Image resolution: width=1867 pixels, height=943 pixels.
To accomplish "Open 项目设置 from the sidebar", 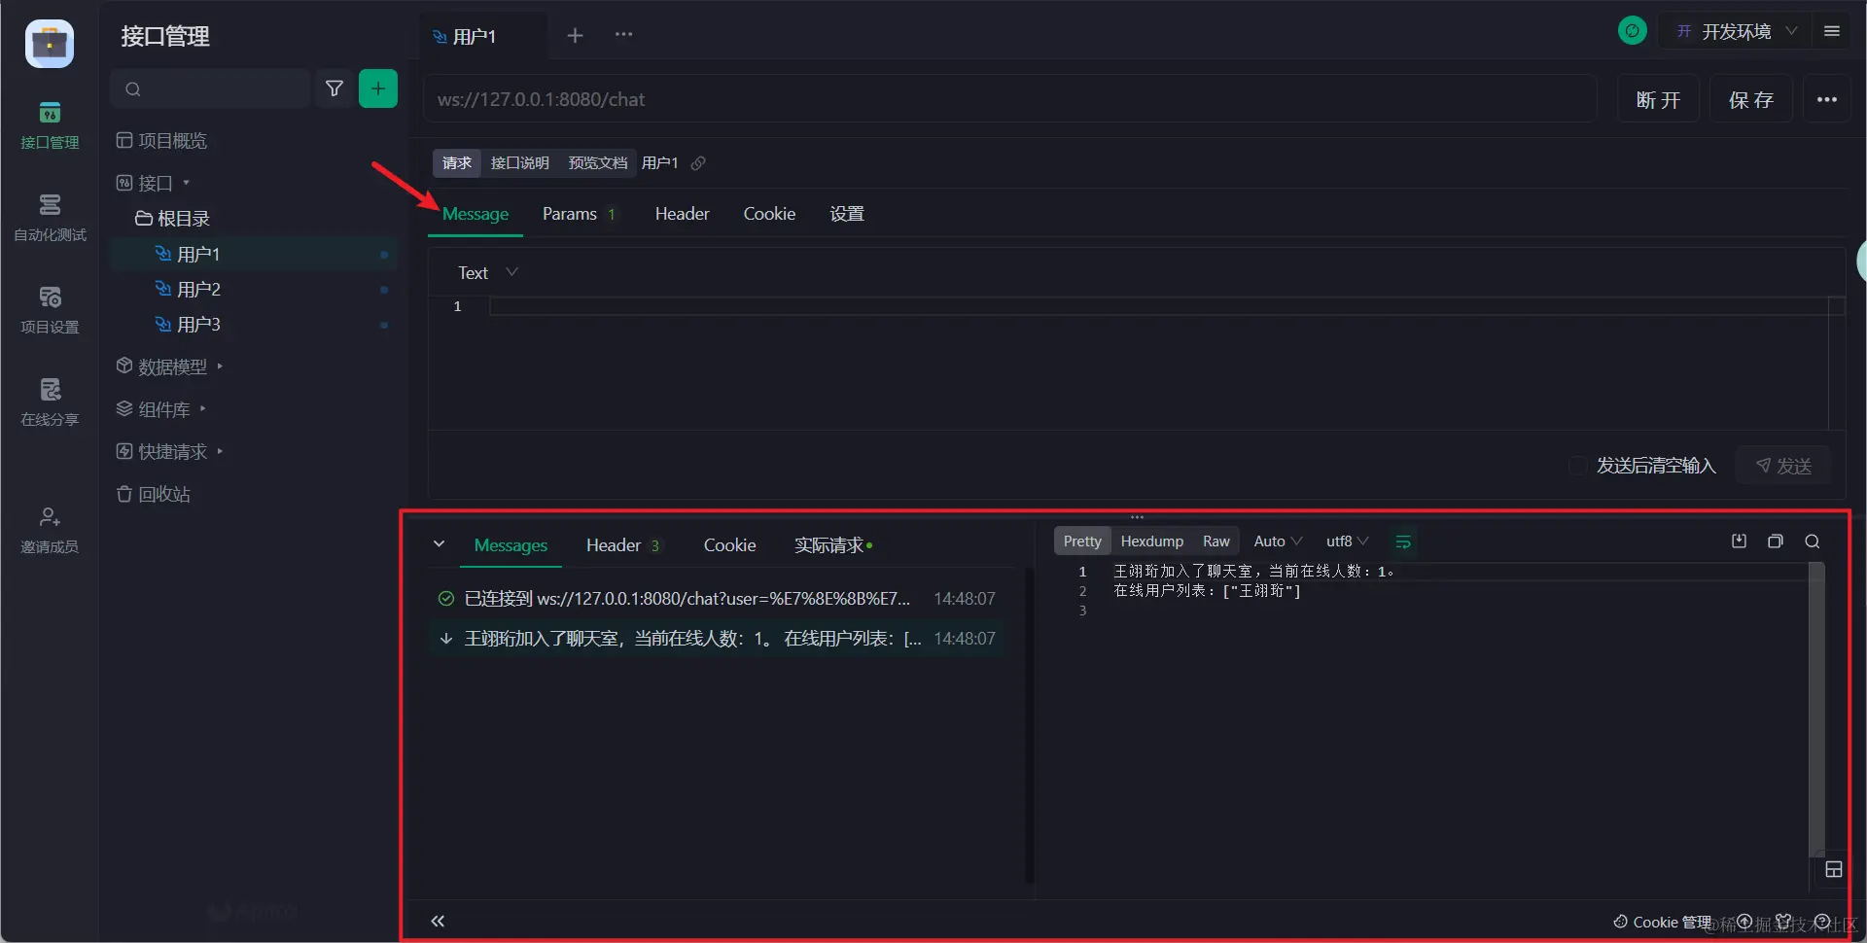I will pyautogui.click(x=50, y=310).
